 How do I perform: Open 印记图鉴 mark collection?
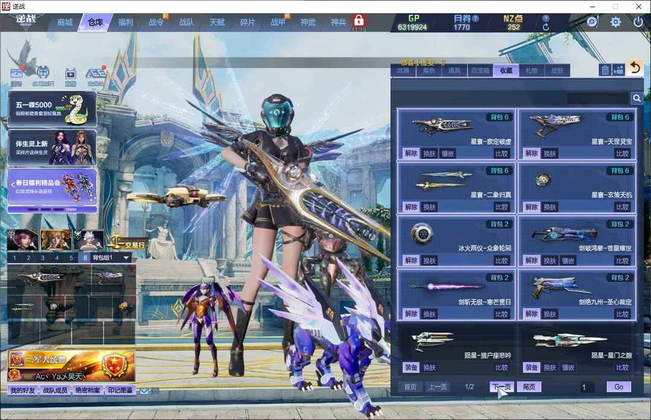pyautogui.click(x=120, y=390)
